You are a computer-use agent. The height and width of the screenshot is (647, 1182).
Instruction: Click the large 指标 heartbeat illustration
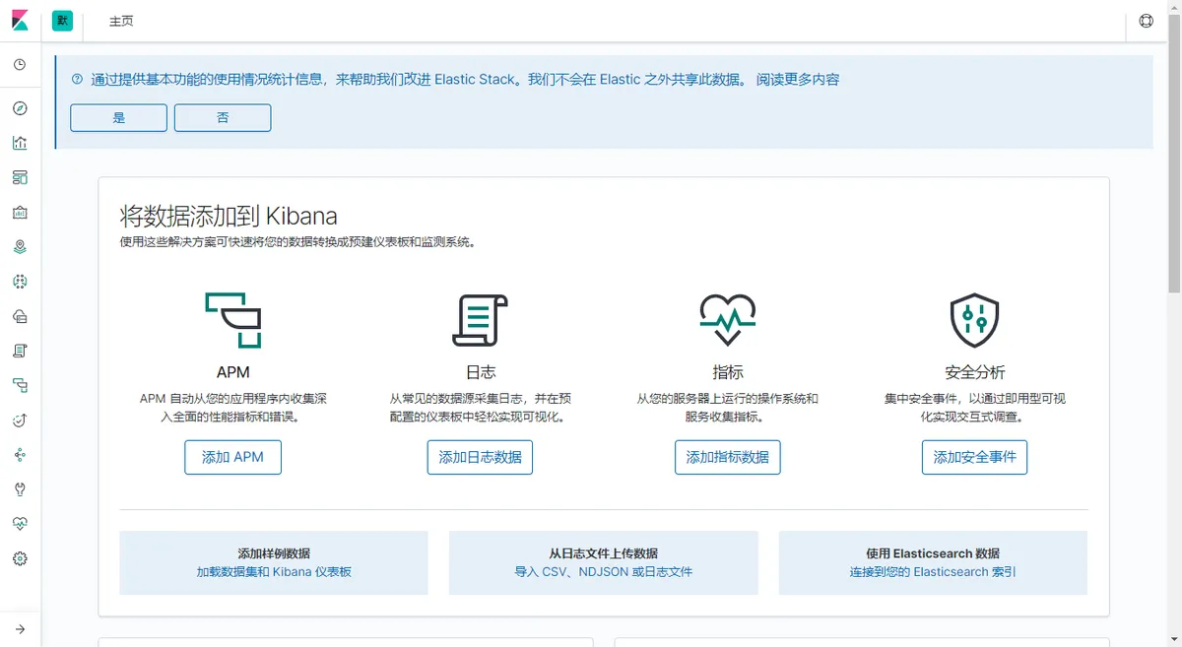point(727,320)
